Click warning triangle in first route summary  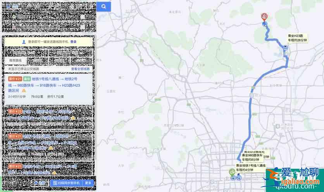(24, 90)
